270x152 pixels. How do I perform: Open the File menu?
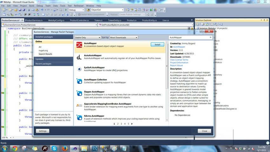pos(3,6)
